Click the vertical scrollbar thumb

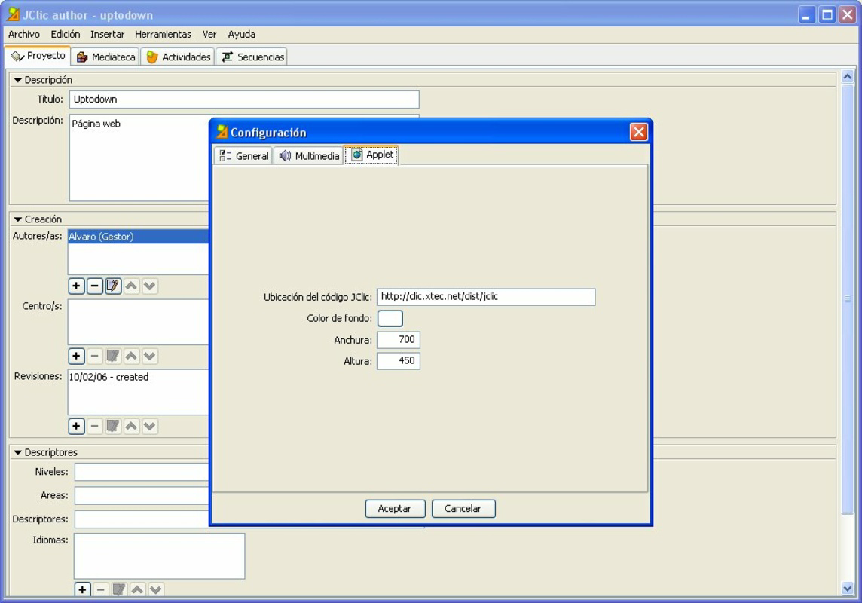pyautogui.click(x=847, y=298)
